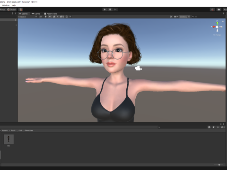Image resolution: width=227 pixels, height=170 pixels.
Task: Switch to the Game tab
Action: click(x=36, y=14)
